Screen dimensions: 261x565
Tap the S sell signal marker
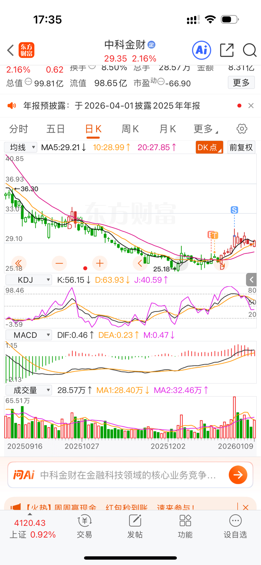234,210
